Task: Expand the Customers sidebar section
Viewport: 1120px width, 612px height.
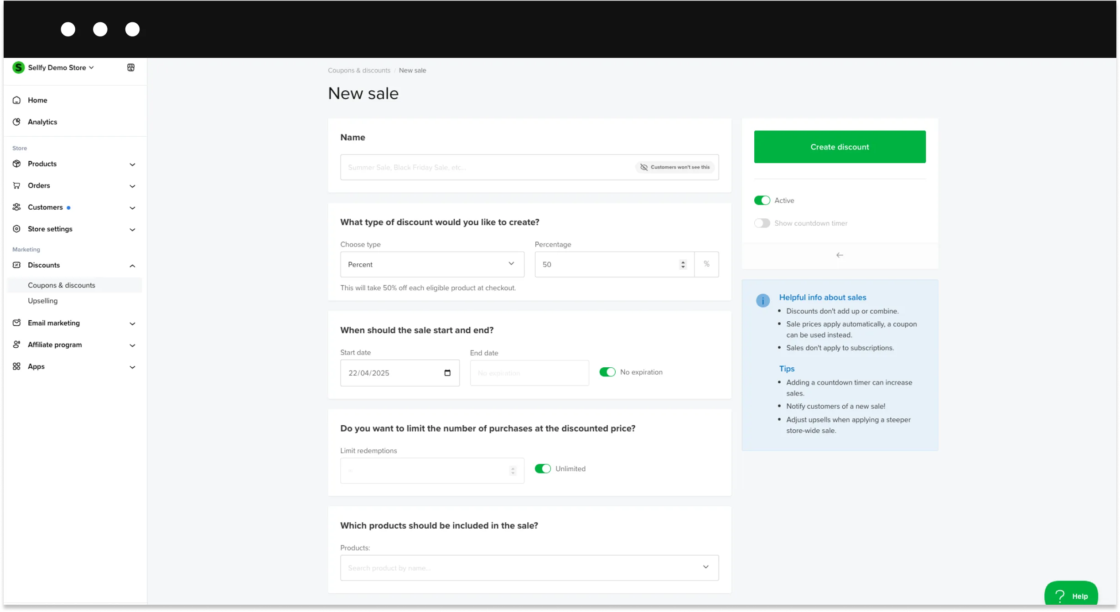Action: (132, 208)
